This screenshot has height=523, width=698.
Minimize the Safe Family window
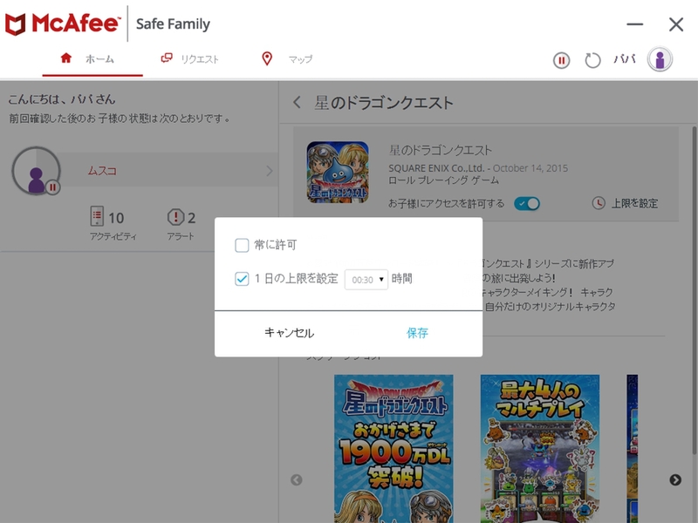(635, 24)
